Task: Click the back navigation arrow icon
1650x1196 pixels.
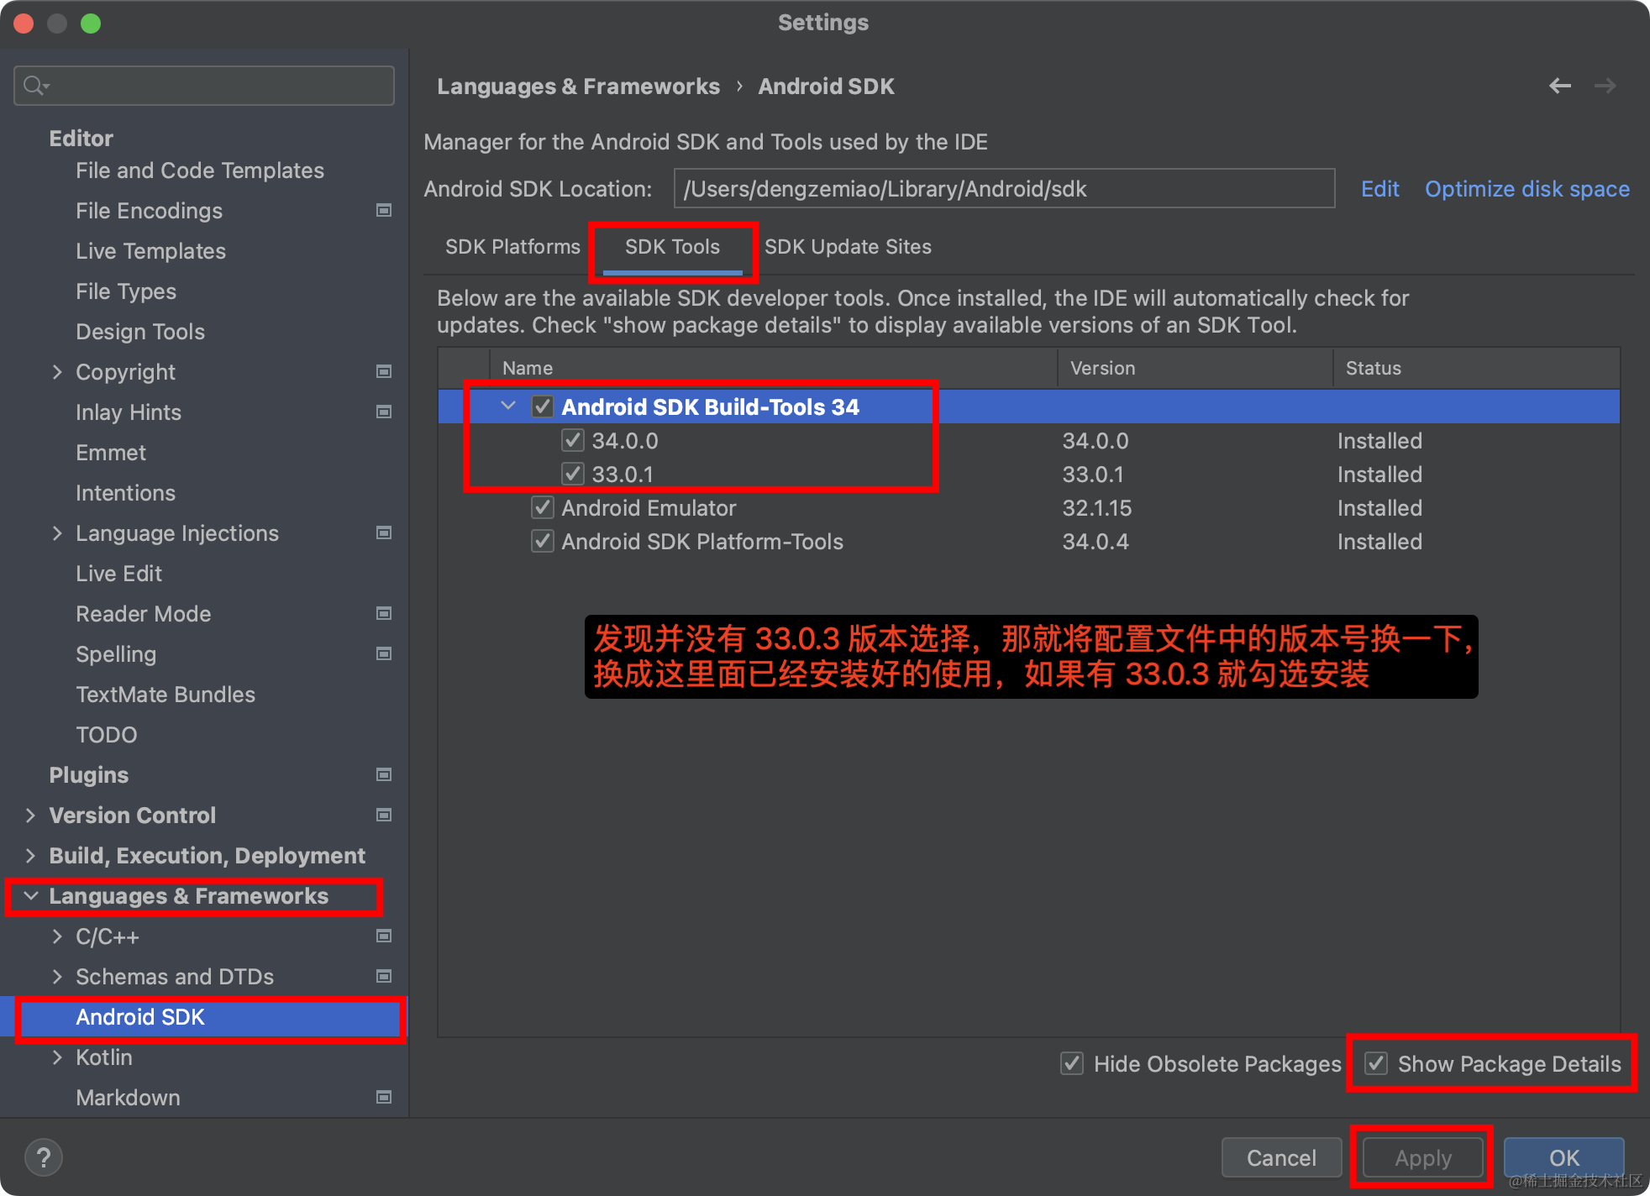Action: tap(1559, 86)
